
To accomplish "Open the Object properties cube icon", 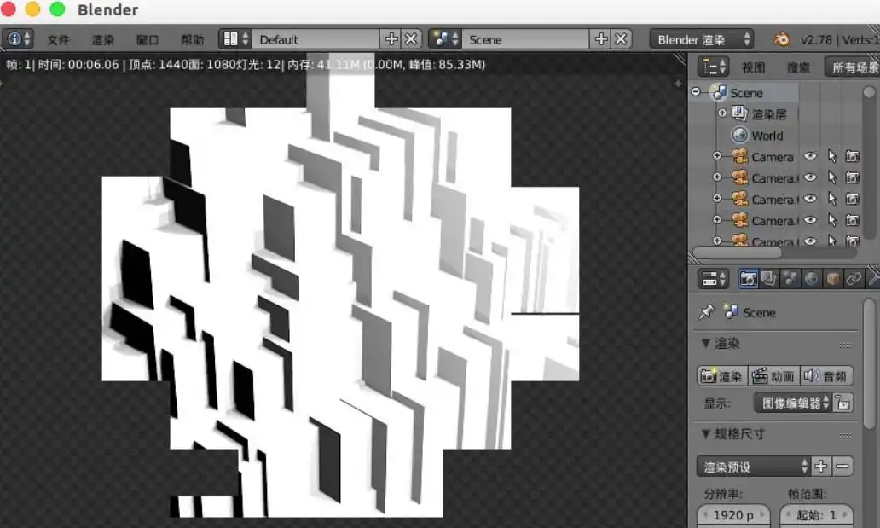I will 832,279.
